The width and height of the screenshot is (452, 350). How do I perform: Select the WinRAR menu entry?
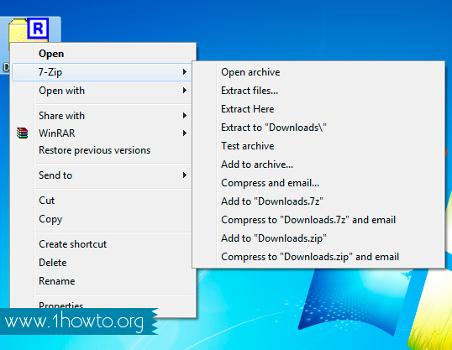coord(102,133)
